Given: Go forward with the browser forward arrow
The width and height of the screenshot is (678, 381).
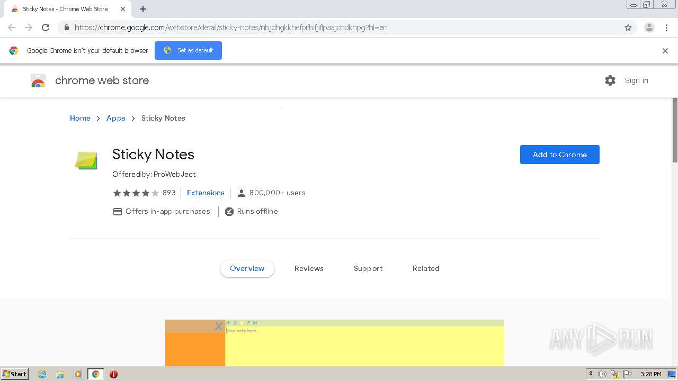Looking at the screenshot, I should [29, 28].
